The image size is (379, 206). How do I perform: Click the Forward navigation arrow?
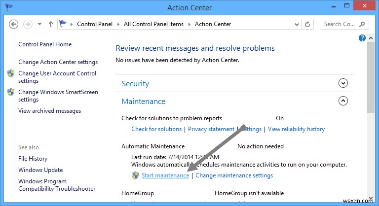point(28,24)
